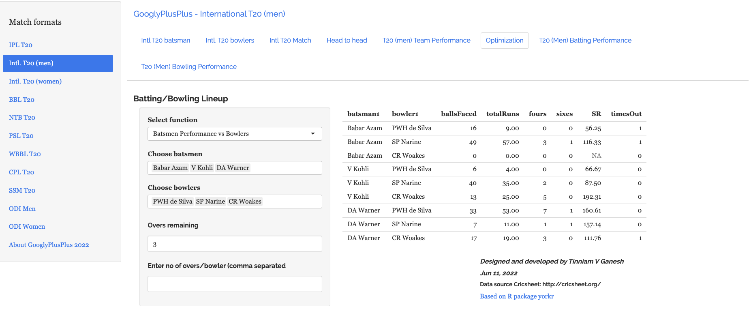Viewport: 751px width, 309px height.
Task: Open About GooglyPlusPlus 2022 page
Action: pos(49,245)
